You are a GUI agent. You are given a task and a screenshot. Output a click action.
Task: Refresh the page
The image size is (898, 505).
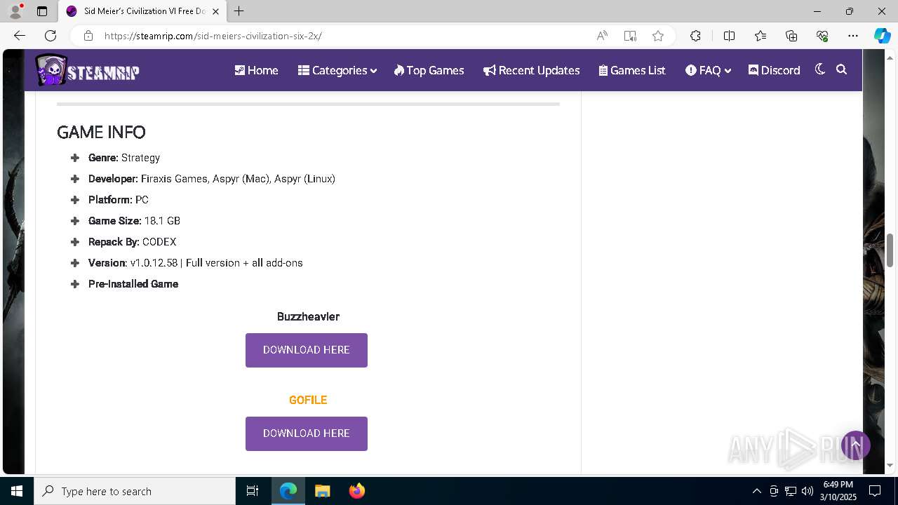coord(51,36)
